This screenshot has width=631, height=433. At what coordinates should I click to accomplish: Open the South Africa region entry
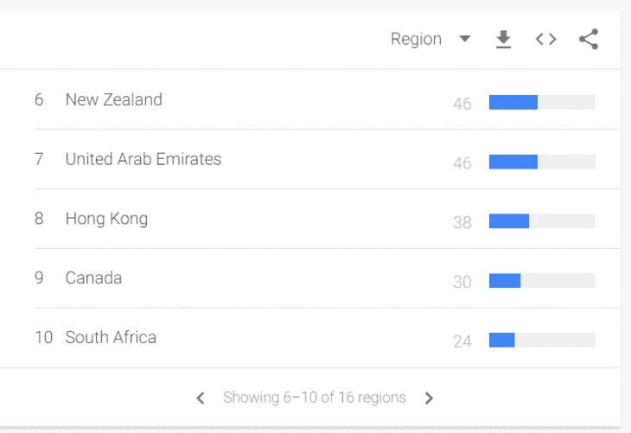[x=111, y=337]
